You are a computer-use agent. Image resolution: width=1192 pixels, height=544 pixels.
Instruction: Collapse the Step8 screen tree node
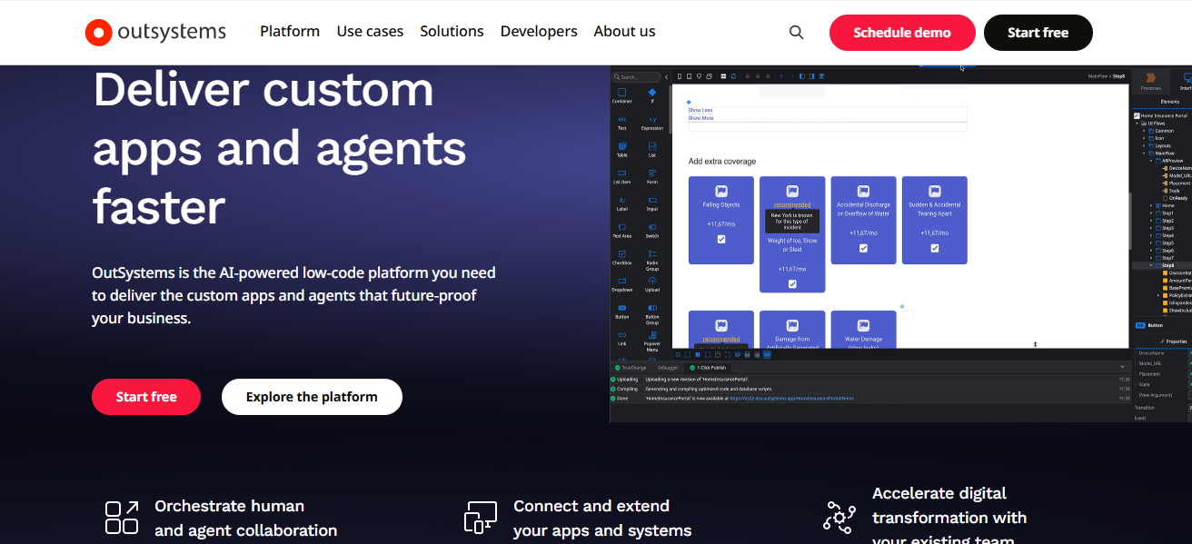(1150, 265)
